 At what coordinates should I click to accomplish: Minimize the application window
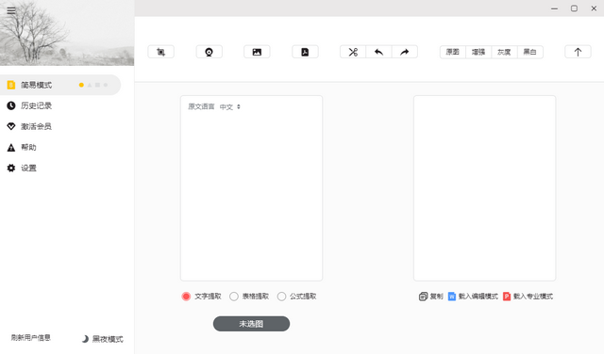click(x=554, y=8)
